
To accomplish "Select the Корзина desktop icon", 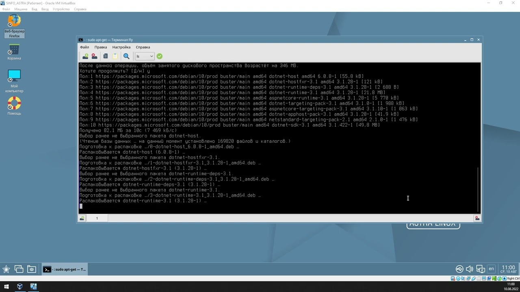I will 14,52.
